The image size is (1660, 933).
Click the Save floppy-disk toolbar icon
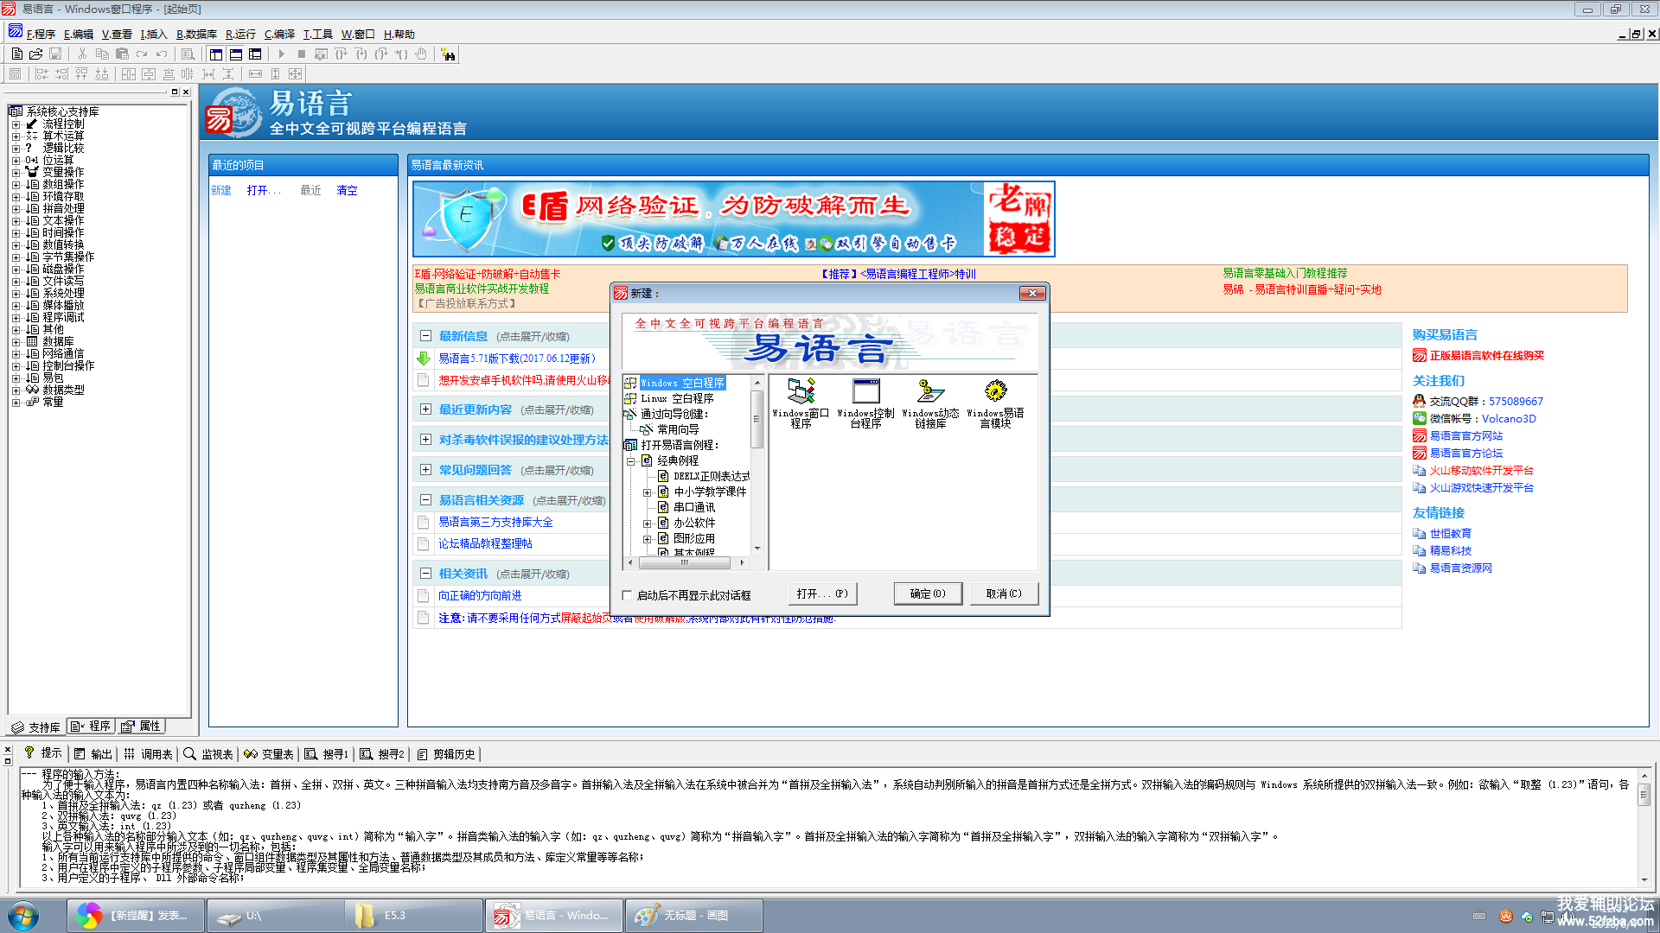tap(55, 54)
